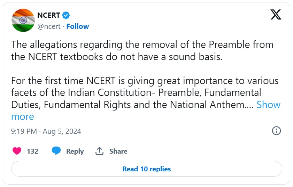Click the share upload arrow icon
The image size is (293, 187).
(x=99, y=151)
